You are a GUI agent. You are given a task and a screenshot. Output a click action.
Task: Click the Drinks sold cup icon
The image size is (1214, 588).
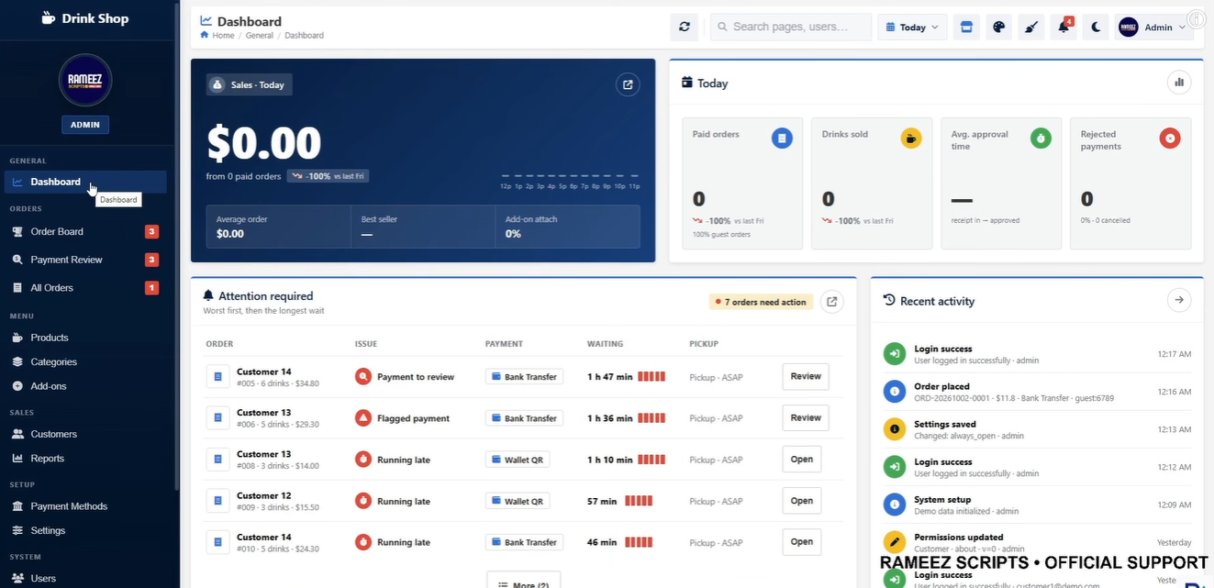(x=911, y=139)
